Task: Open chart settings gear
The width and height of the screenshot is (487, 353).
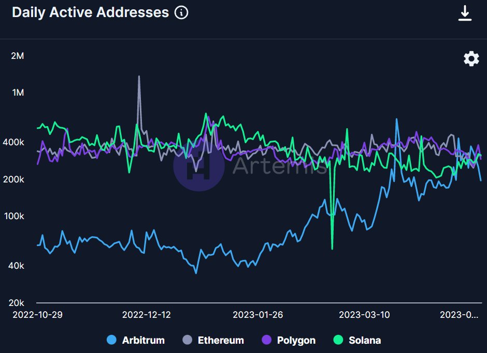Action: click(471, 58)
